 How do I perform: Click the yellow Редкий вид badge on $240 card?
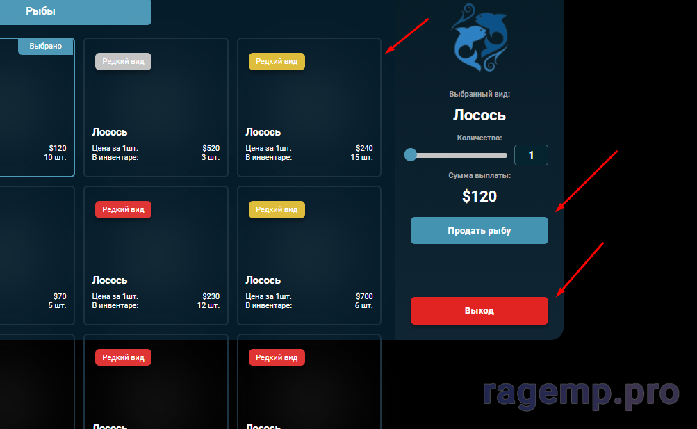[x=277, y=61]
